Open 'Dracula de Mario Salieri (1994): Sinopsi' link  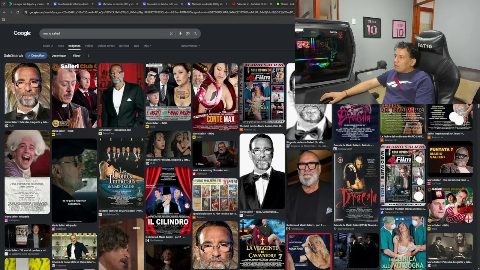click(x=355, y=225)
